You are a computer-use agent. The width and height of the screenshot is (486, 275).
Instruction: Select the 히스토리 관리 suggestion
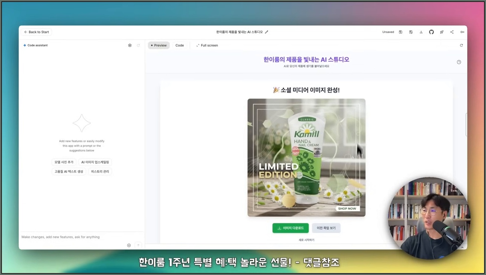(100, 171)
